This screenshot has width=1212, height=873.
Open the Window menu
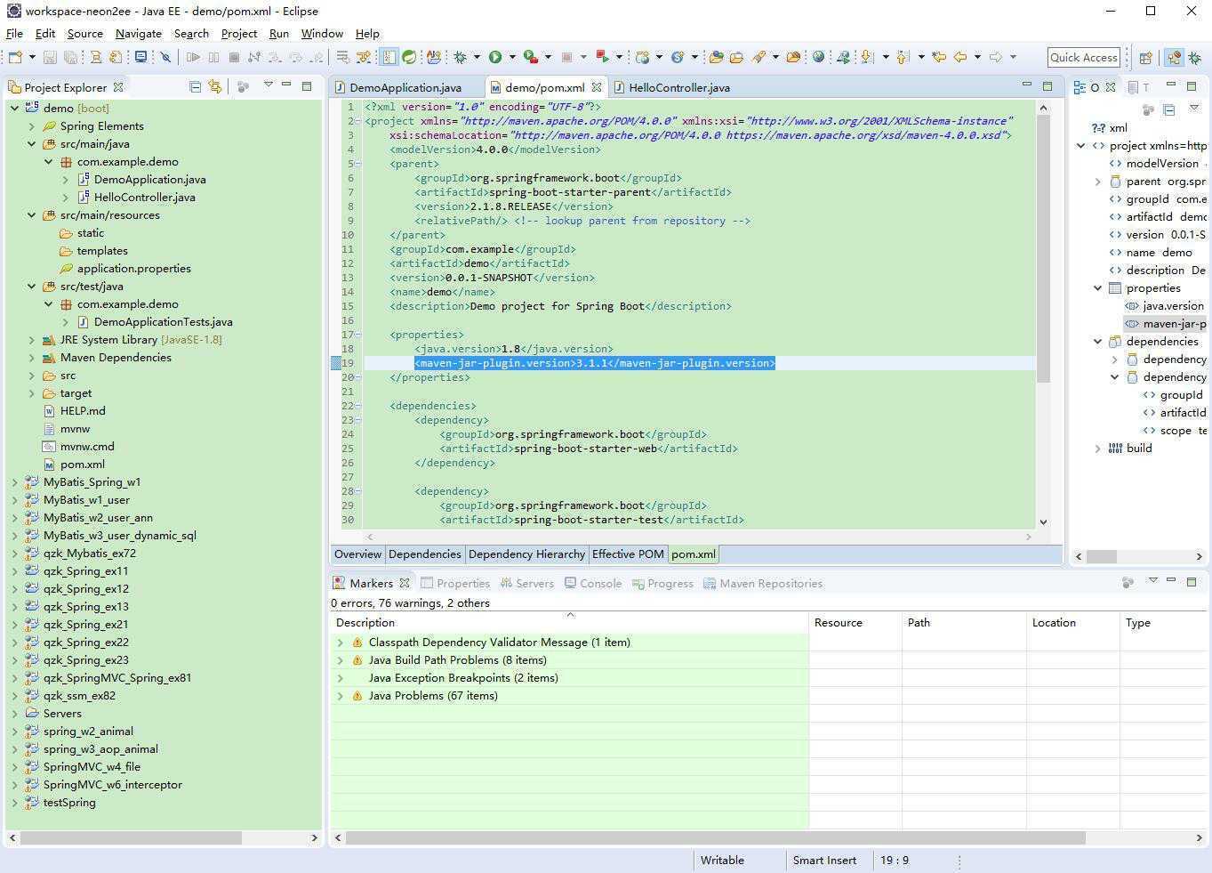322,33
